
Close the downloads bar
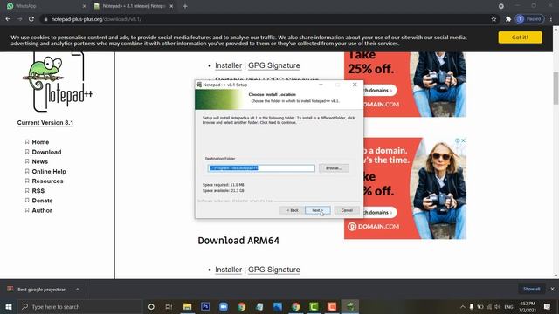[x=552, y=289]
